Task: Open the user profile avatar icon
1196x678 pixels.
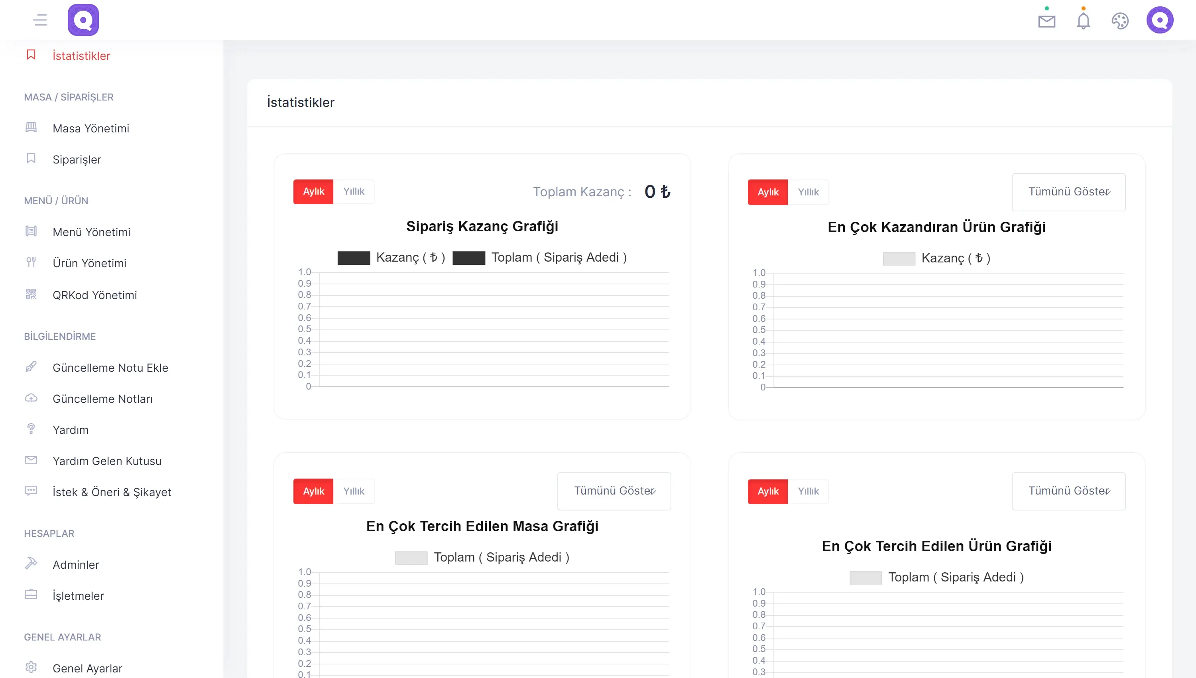Action: click(x=1159, y=20)
